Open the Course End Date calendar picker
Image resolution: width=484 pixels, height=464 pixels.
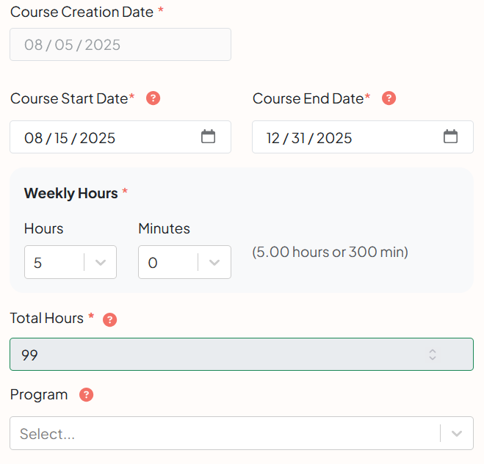tap(450, 137)
